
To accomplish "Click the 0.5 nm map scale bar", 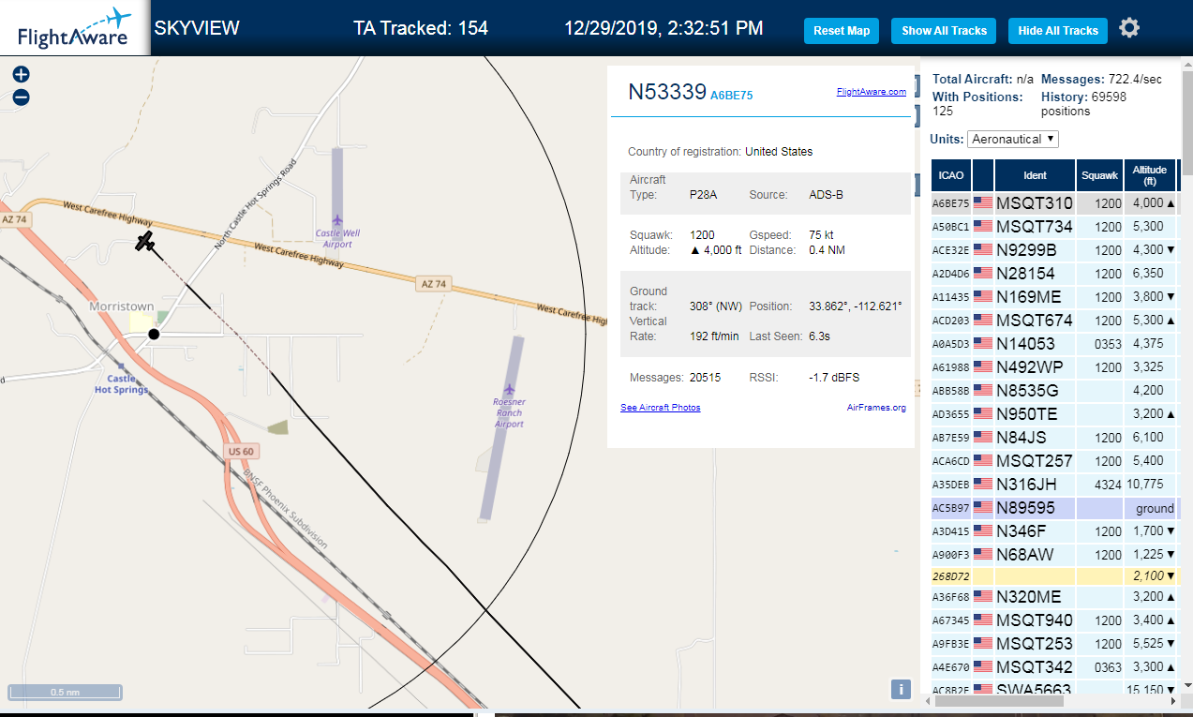I will [64, 692].
